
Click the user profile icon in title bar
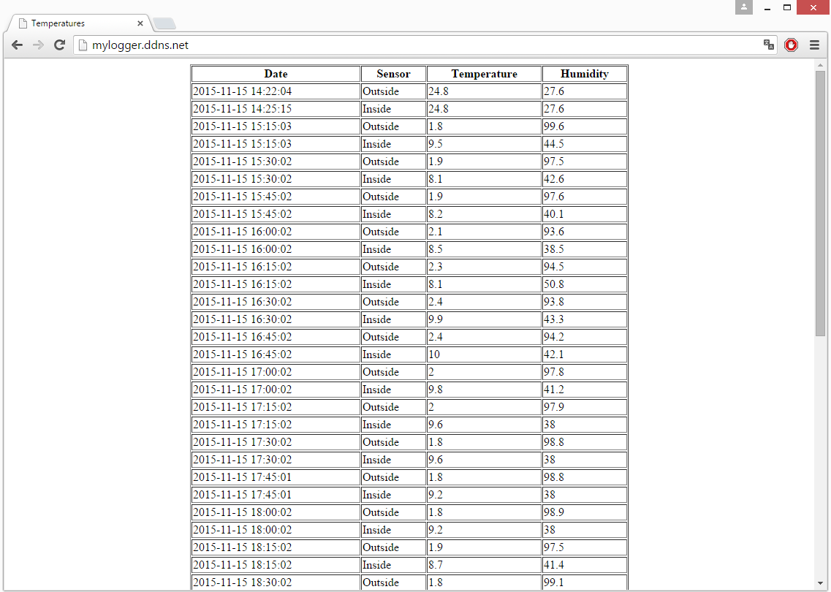coord(744,7)
